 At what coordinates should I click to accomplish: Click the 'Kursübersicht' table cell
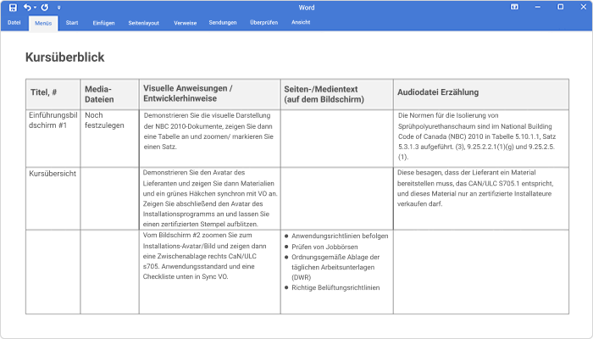53,198
